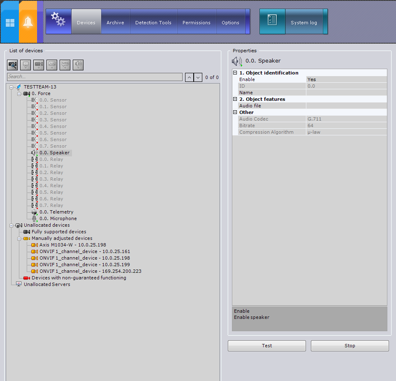Collapse the Other properties section

(235, 112)
